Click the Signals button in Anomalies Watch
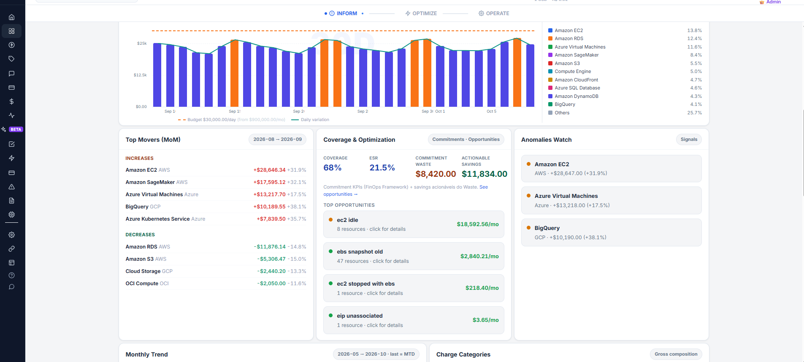This screenshot has height=362, width=804. click(689, 140)
